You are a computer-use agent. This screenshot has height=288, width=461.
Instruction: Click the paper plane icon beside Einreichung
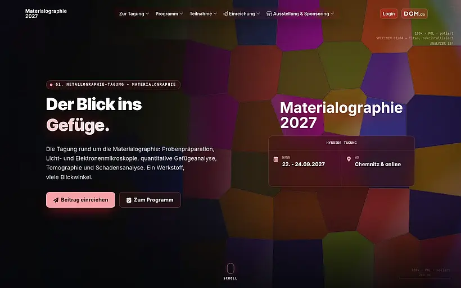pos(225,14)
